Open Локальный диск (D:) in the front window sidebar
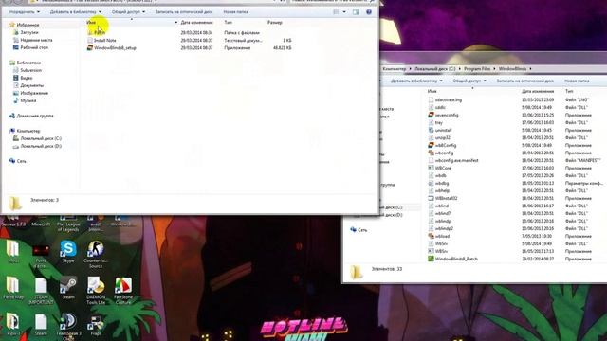 click(x=41, y=146)
